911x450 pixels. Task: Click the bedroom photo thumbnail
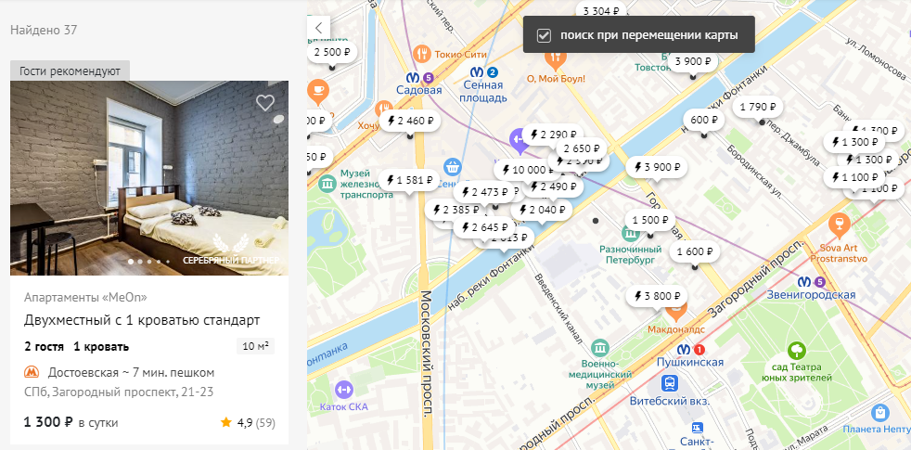coord(149,178)
